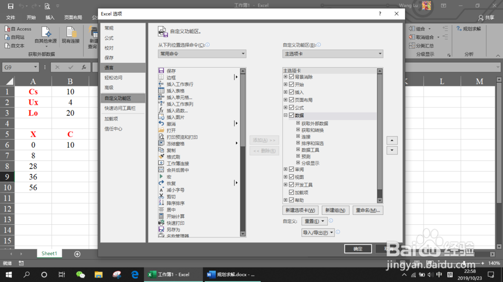Click the insert function fx button in formula bar
This screenshot has height=282, width=503.
83,67
